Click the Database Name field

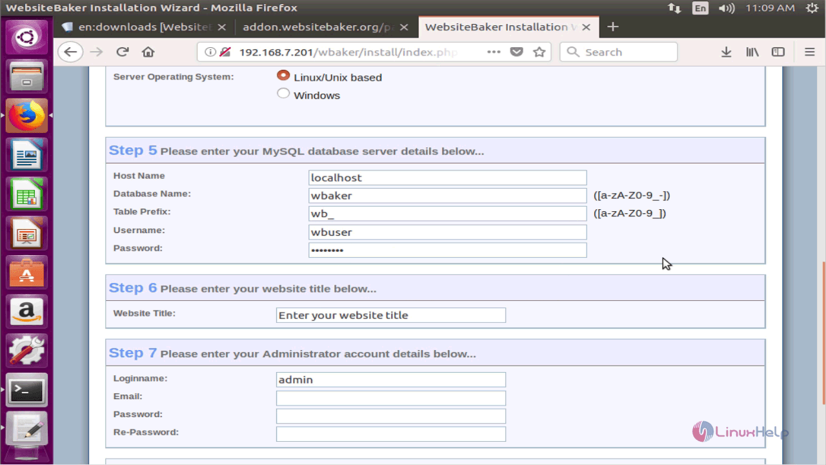pos(447,196)
